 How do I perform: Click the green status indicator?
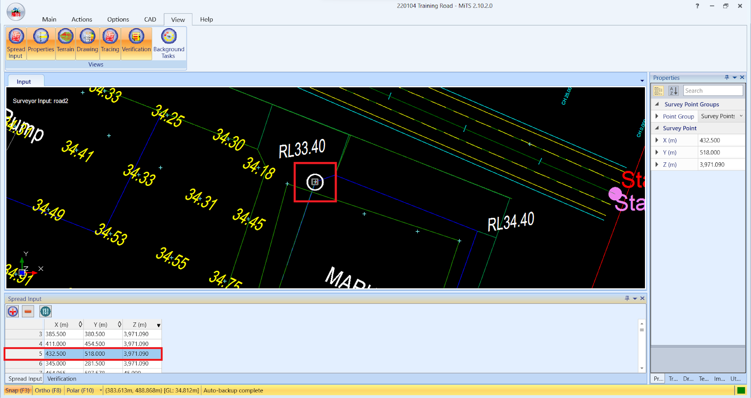741,390
